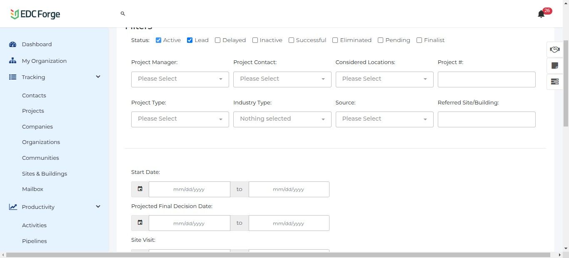The width and height of the screenshot is (569, 258).
Task: Open the sticky note icon on right panel
Action: tap(554, 66)
